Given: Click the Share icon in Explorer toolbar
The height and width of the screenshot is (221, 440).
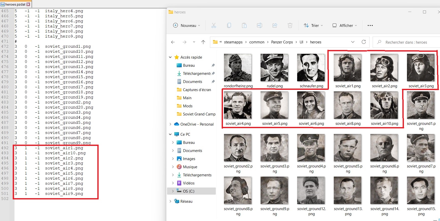Looking at the screenshot, I should pyautogui.click(x=275, y=25).
